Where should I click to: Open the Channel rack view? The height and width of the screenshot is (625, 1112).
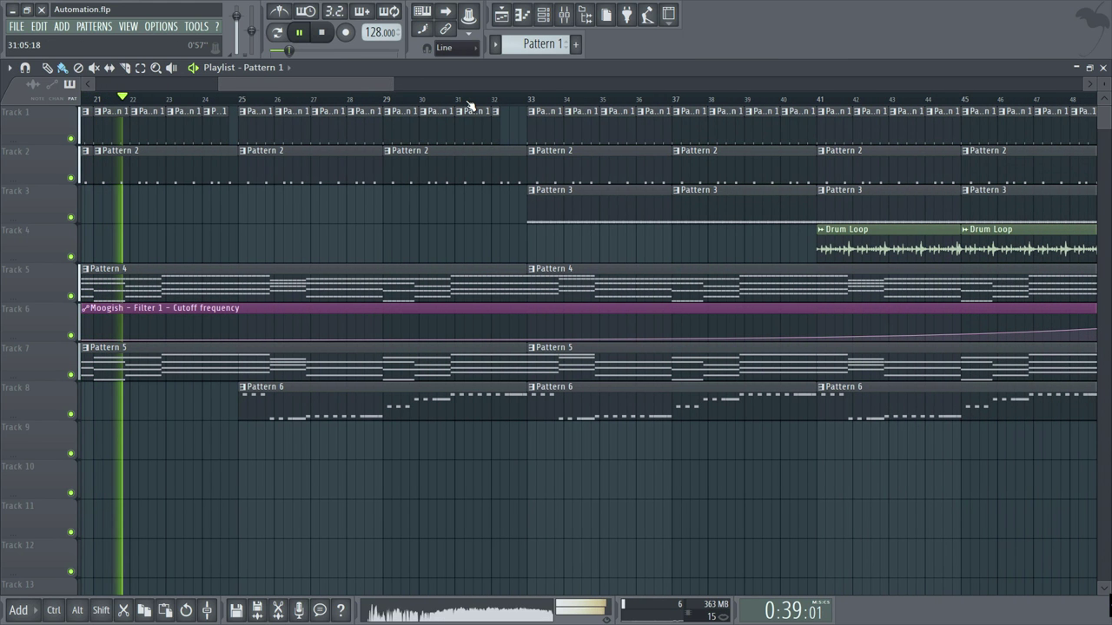tap(543, 14)
